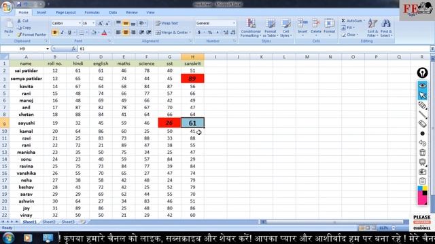
Task: Click the Insert Function fx icon
Action: point(73,49)
